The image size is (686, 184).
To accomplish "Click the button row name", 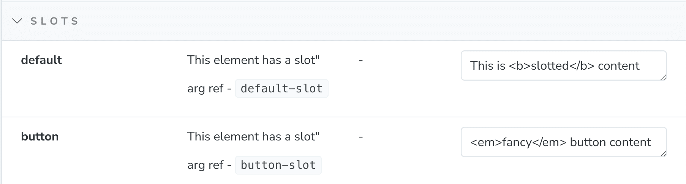I will (x=40, y=137).
